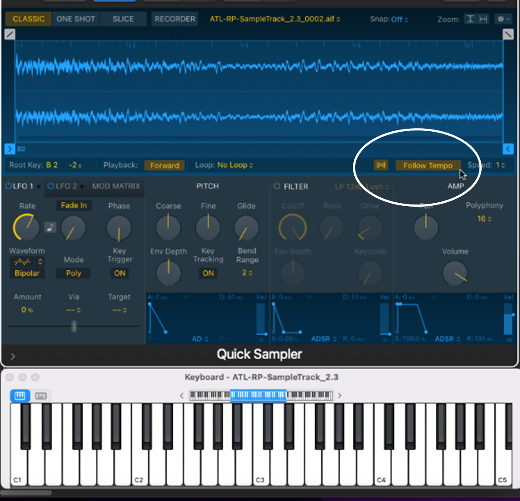Toggle Forward playback button
The image size is (520, 501).
[164, 165]
